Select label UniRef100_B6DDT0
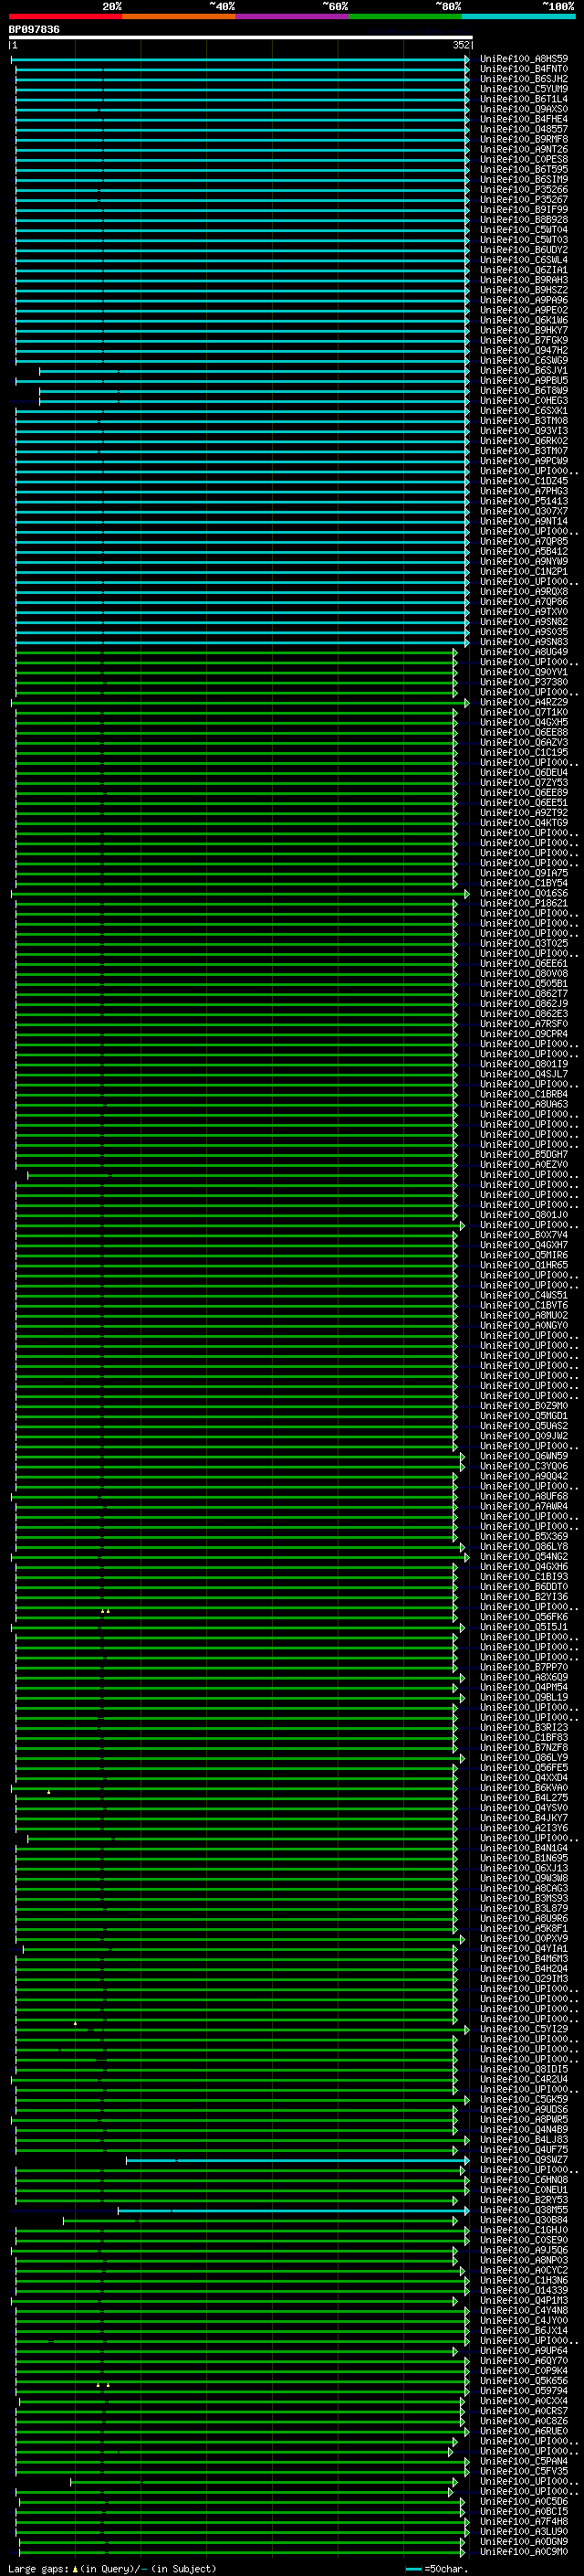This screenshot has height=2576, width=584. click(524, 1587)
